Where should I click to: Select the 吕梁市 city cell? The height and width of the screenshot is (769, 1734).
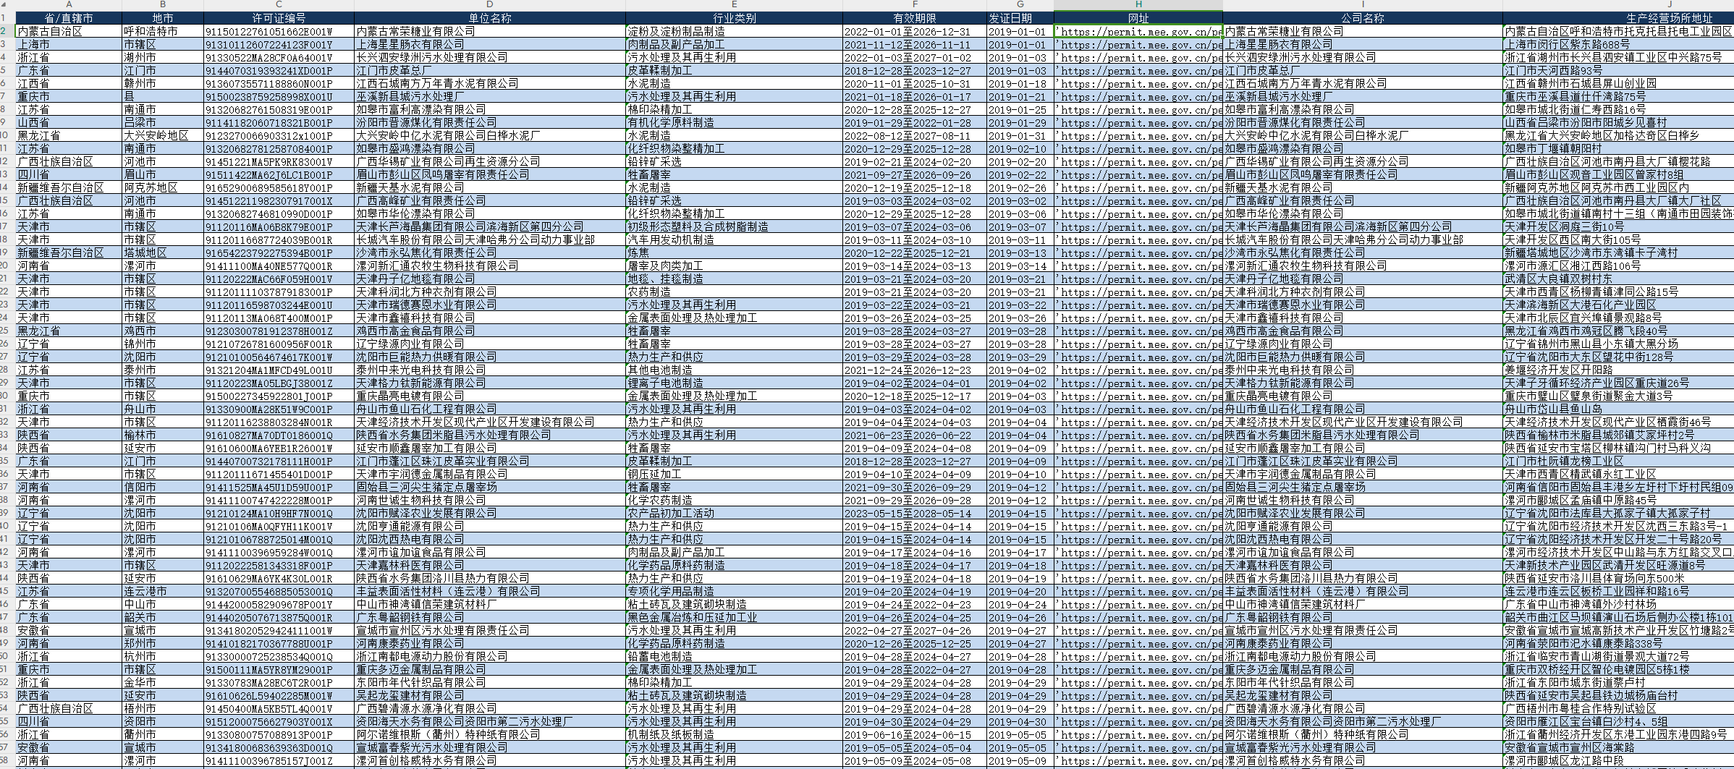[163, 122]
